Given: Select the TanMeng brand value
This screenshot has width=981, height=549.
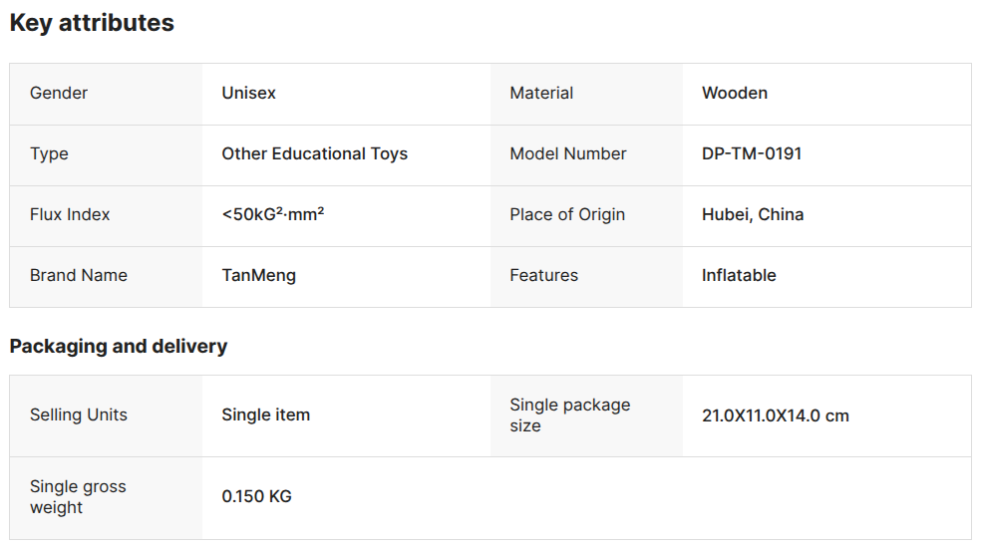Looking at the screenshot, I should coord(259,276).
